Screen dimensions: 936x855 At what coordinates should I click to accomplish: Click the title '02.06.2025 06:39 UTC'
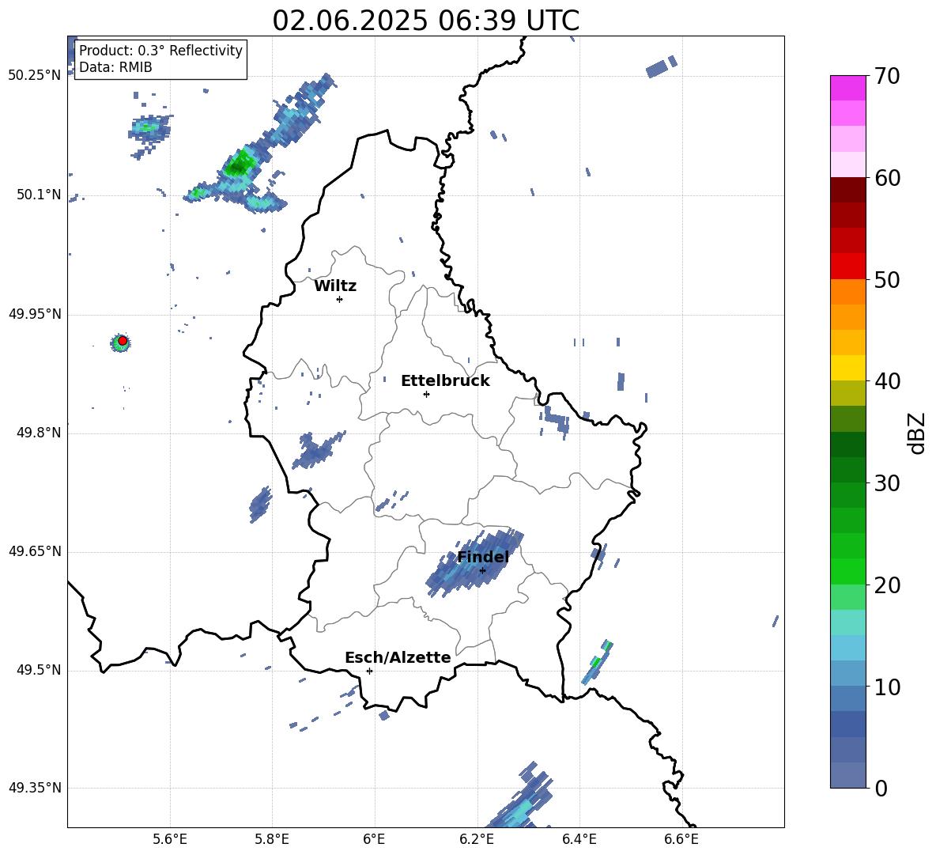[425, 21]
